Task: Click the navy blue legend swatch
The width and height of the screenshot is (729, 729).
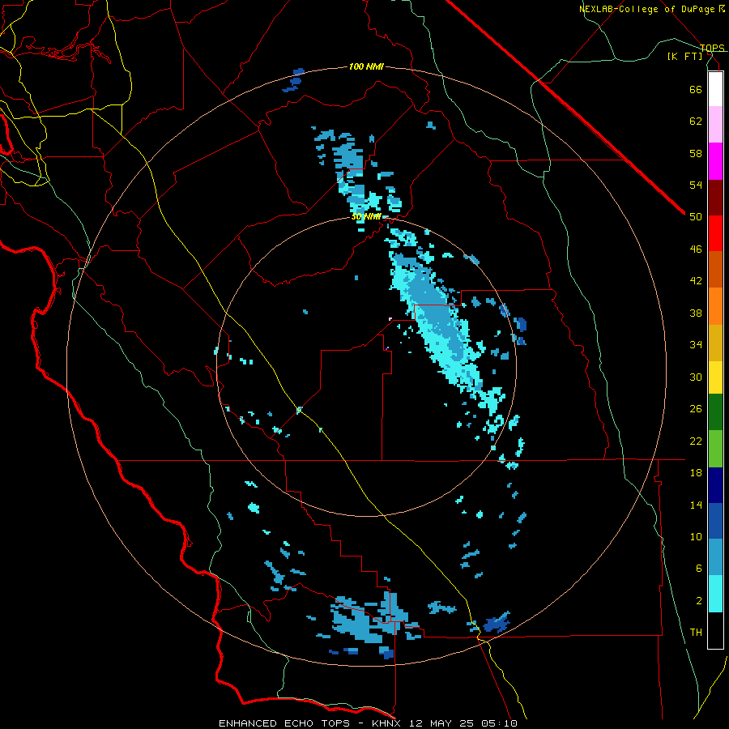Action: pos(715,485)
